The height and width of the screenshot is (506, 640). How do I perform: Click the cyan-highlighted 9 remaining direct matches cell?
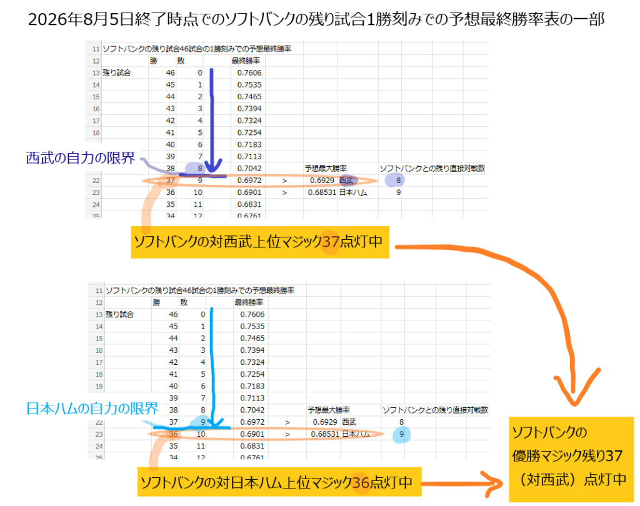401,434
